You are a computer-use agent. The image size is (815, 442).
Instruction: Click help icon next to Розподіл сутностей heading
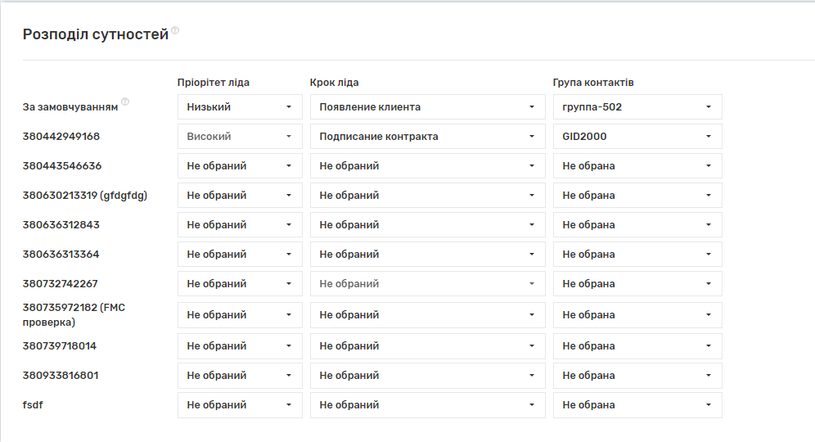(x=175, y=31)
